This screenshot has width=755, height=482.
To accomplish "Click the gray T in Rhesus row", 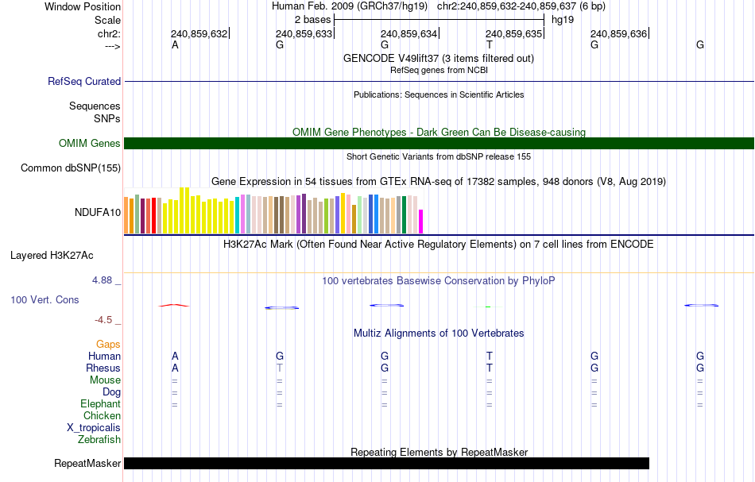I will [279, 368].
